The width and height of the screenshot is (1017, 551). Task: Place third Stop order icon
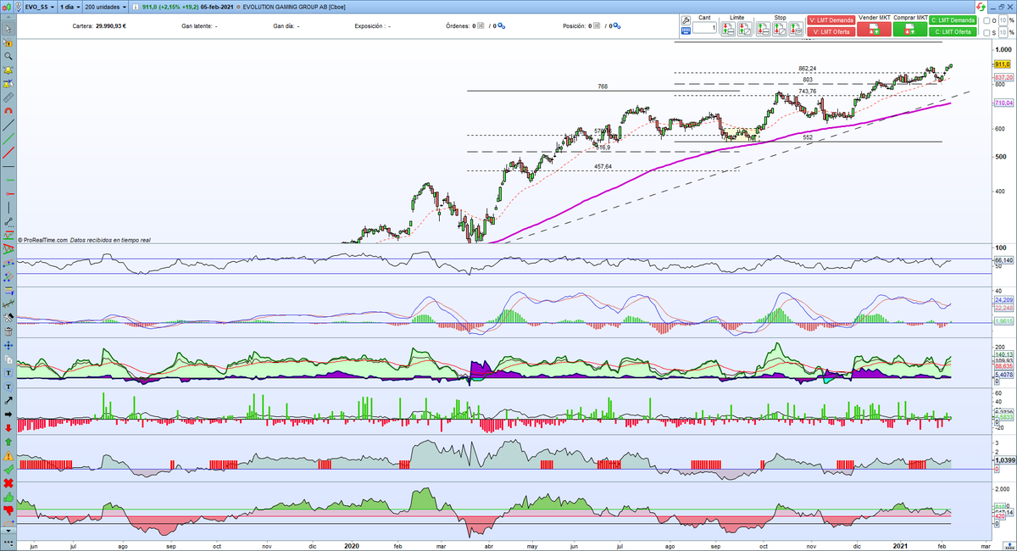point(796,29)
